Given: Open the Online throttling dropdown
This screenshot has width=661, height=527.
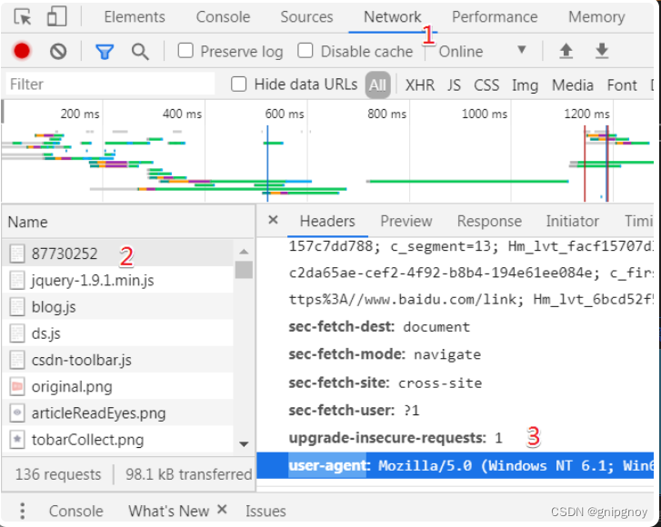Looking at the screenshot, I should [482, 51].
